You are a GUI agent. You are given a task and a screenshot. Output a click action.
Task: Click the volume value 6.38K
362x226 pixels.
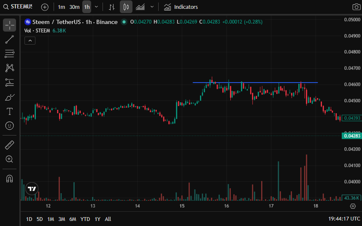tap(59, 31)
